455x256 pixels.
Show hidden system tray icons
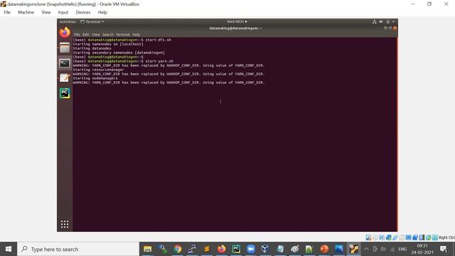[367, 249]
